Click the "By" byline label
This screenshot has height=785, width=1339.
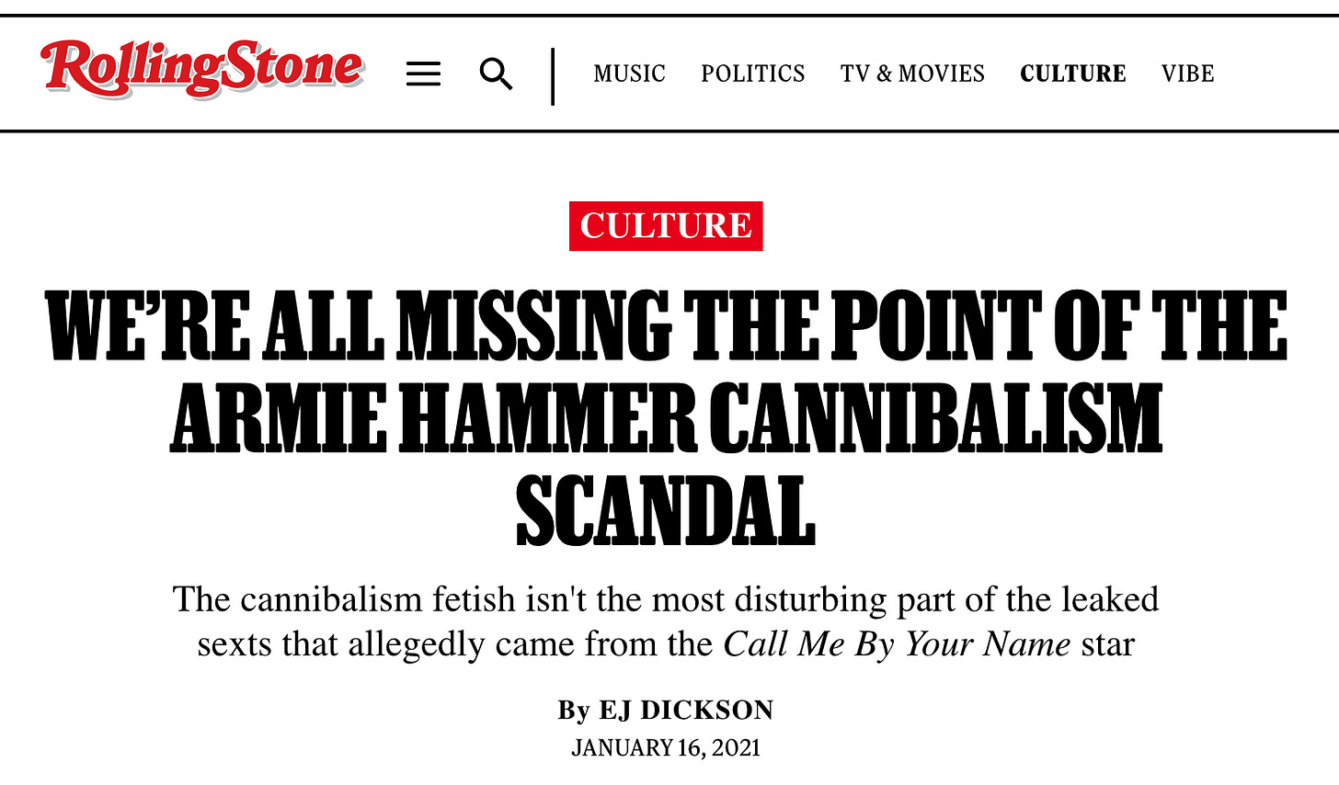click(x=574, y=711)
